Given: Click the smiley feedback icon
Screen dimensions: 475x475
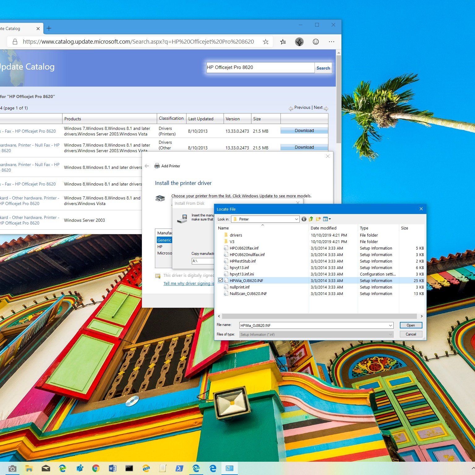Looking at the screenshot, I should click(x=316, y=42).
